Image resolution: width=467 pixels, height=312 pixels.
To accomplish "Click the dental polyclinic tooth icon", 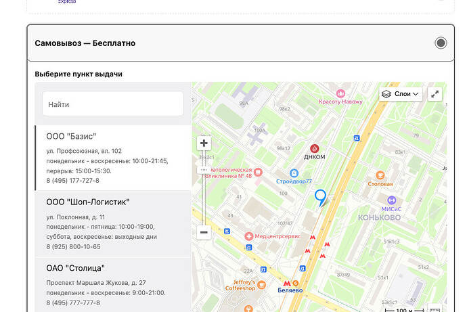I will click(258, 172).
